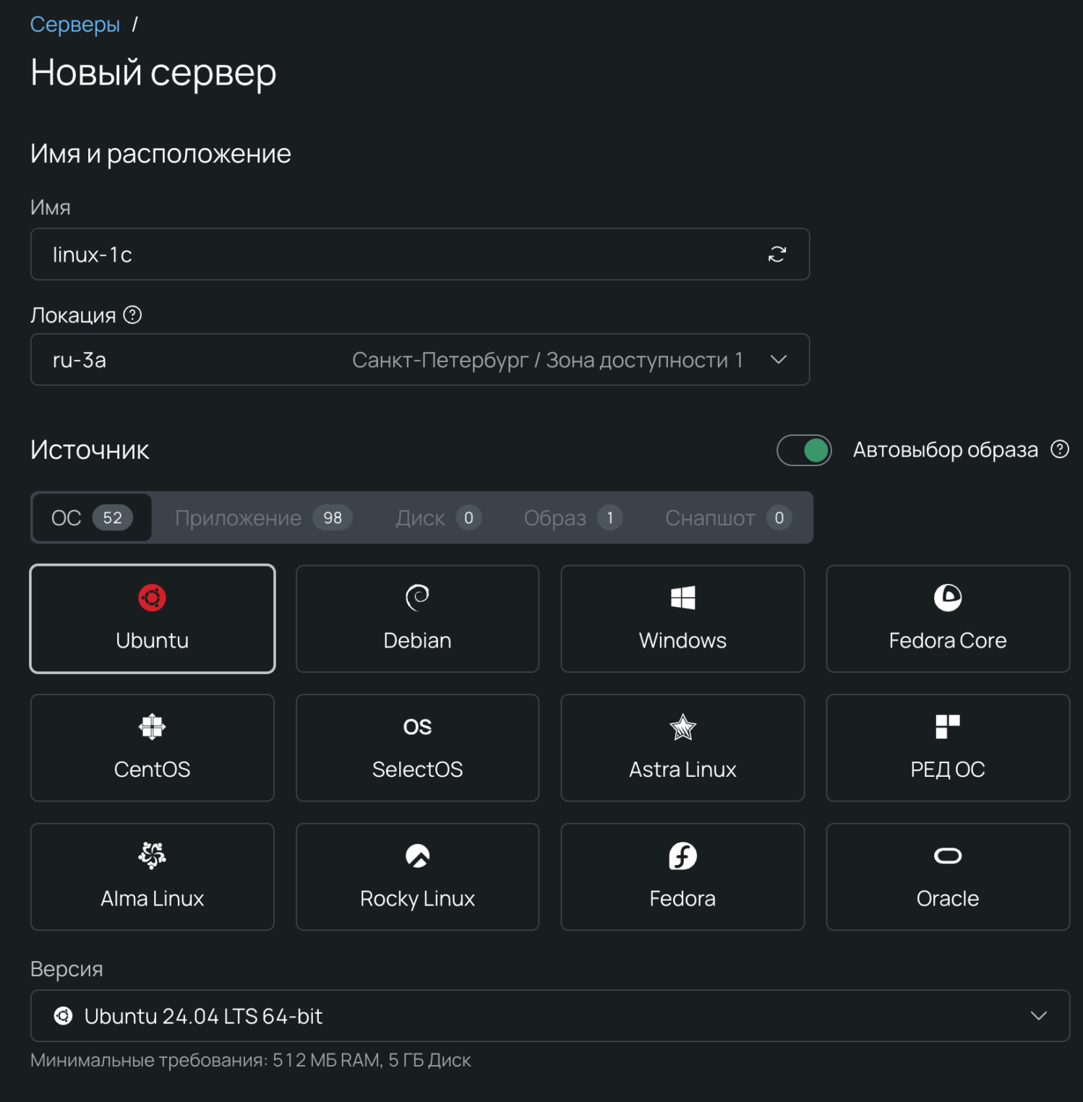Image resolution: width=1083 pixels, height=1102 pixels.
Task: Open the Диск source tab
Action: tap(438, 517)
